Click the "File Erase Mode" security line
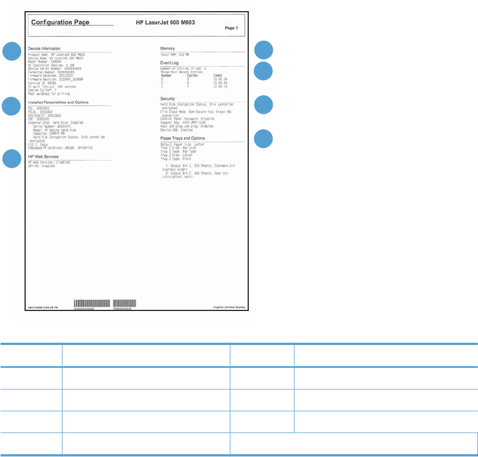 [196, 114]
